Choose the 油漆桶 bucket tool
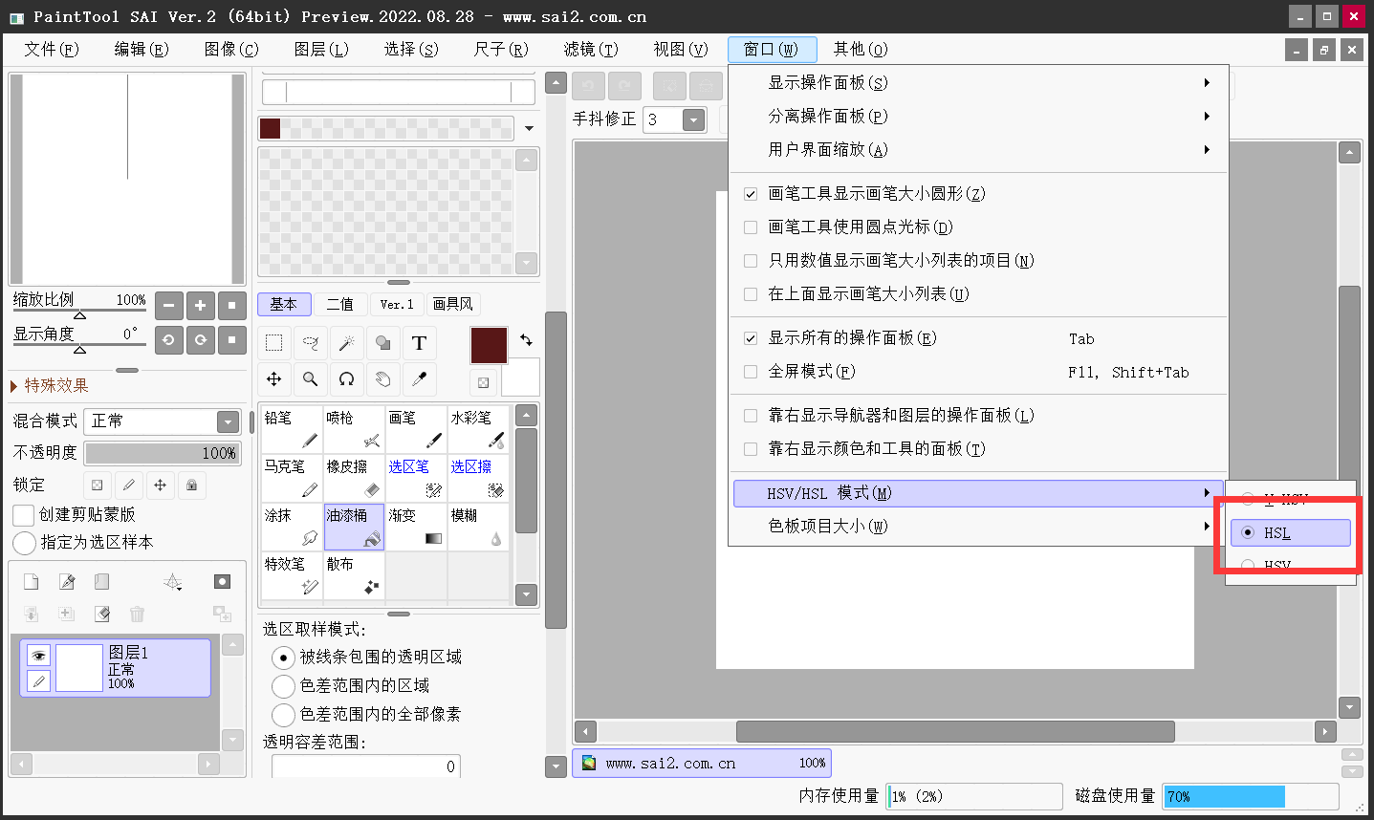Screen dimensions: 1374x820 pyautogui.click(x=354, y=527)
